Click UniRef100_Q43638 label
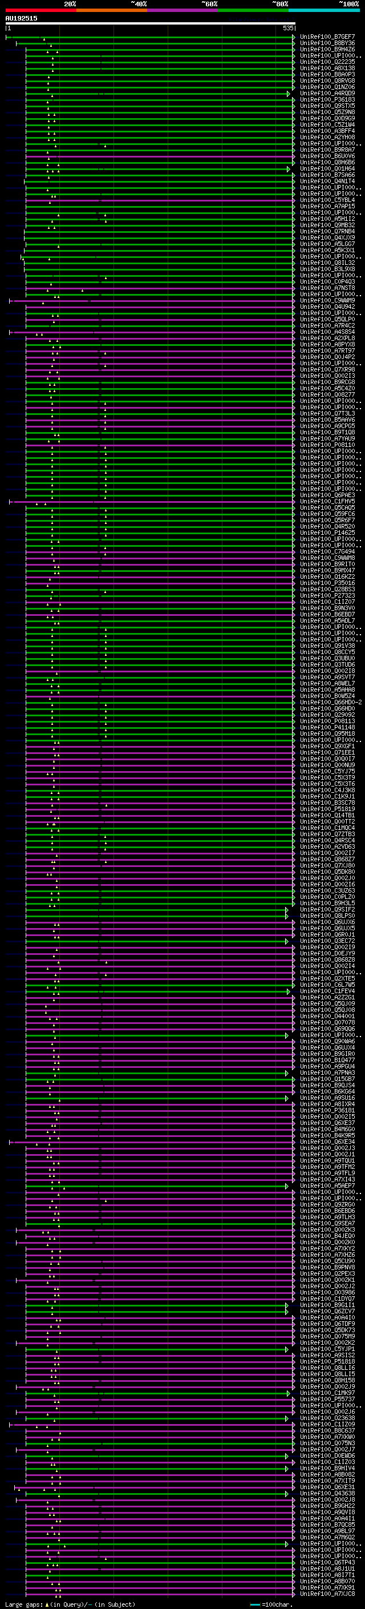The width and height of the screenshot is (365, 1609). (327, 1494)
